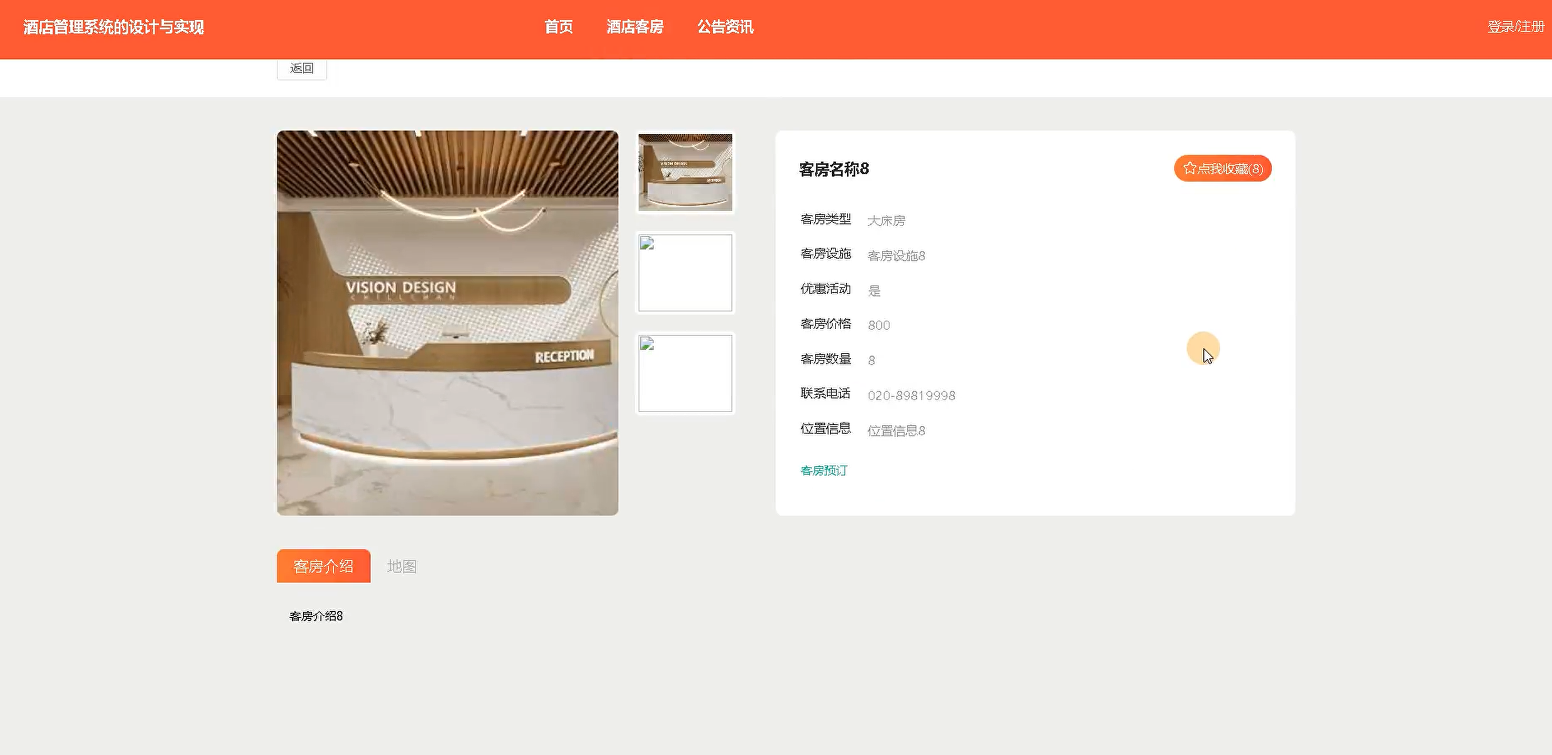
Task: Click the 登录/注册 link
Action: coord(1516,27)
